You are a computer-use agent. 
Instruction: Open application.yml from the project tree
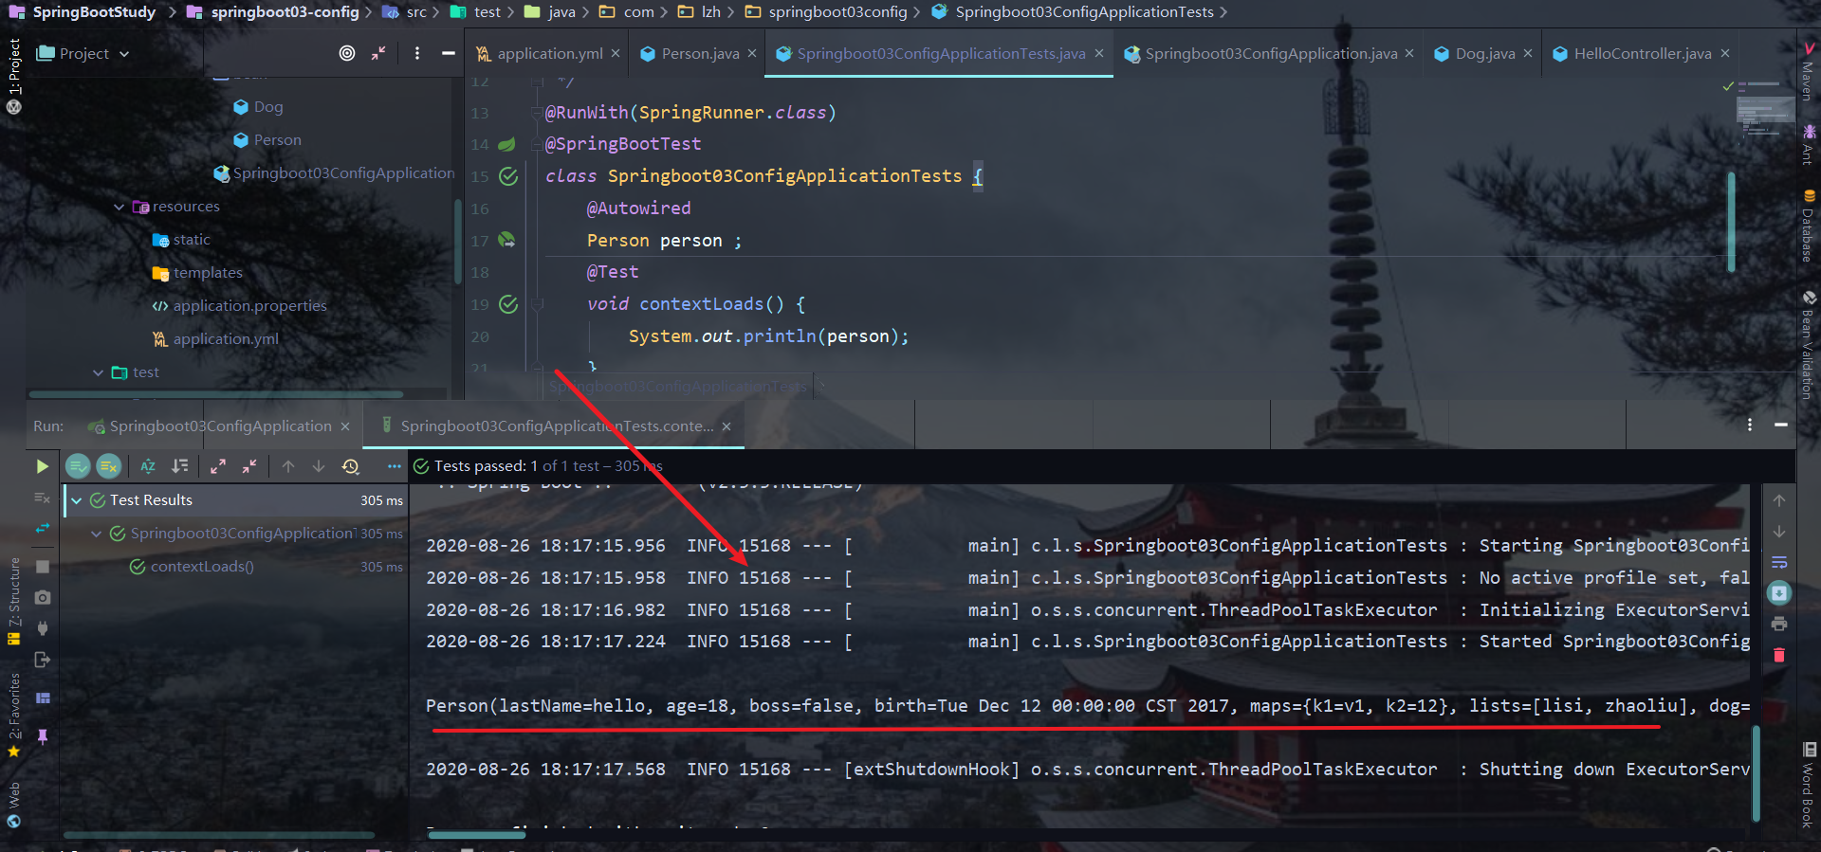coord(225,339)
